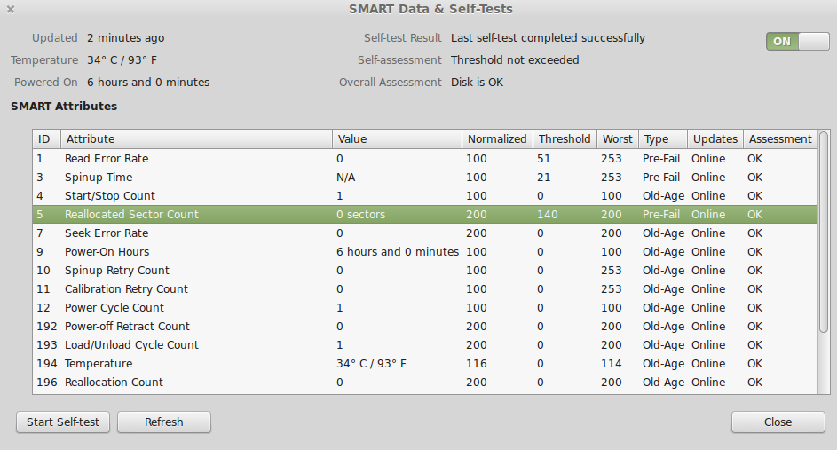Click the 'N/A' Spinup Time value
The height and width of the screenshot is (450, 837).
coord(345,178)
